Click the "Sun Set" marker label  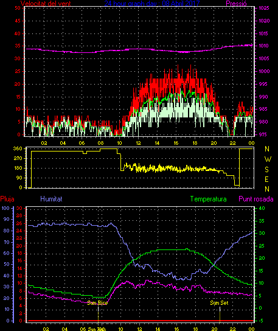click(219, 303)
